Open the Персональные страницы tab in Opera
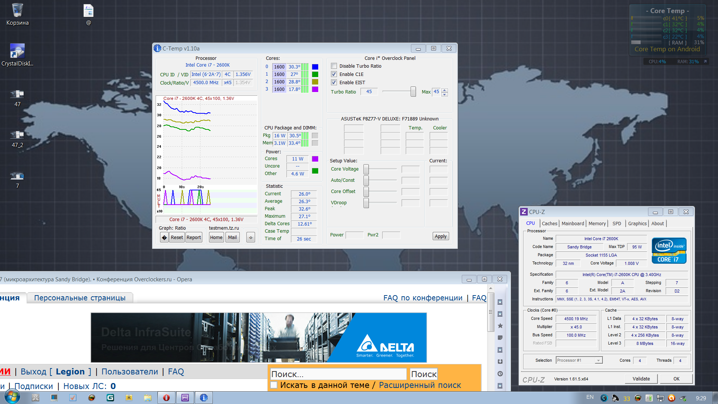 80,298
